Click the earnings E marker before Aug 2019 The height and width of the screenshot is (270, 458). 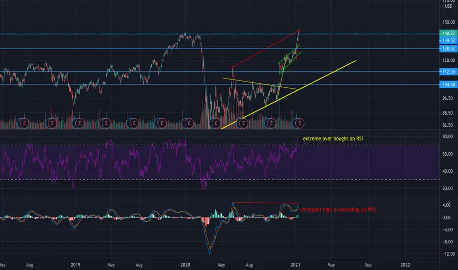pyautogui.click(x=134, y=124)
